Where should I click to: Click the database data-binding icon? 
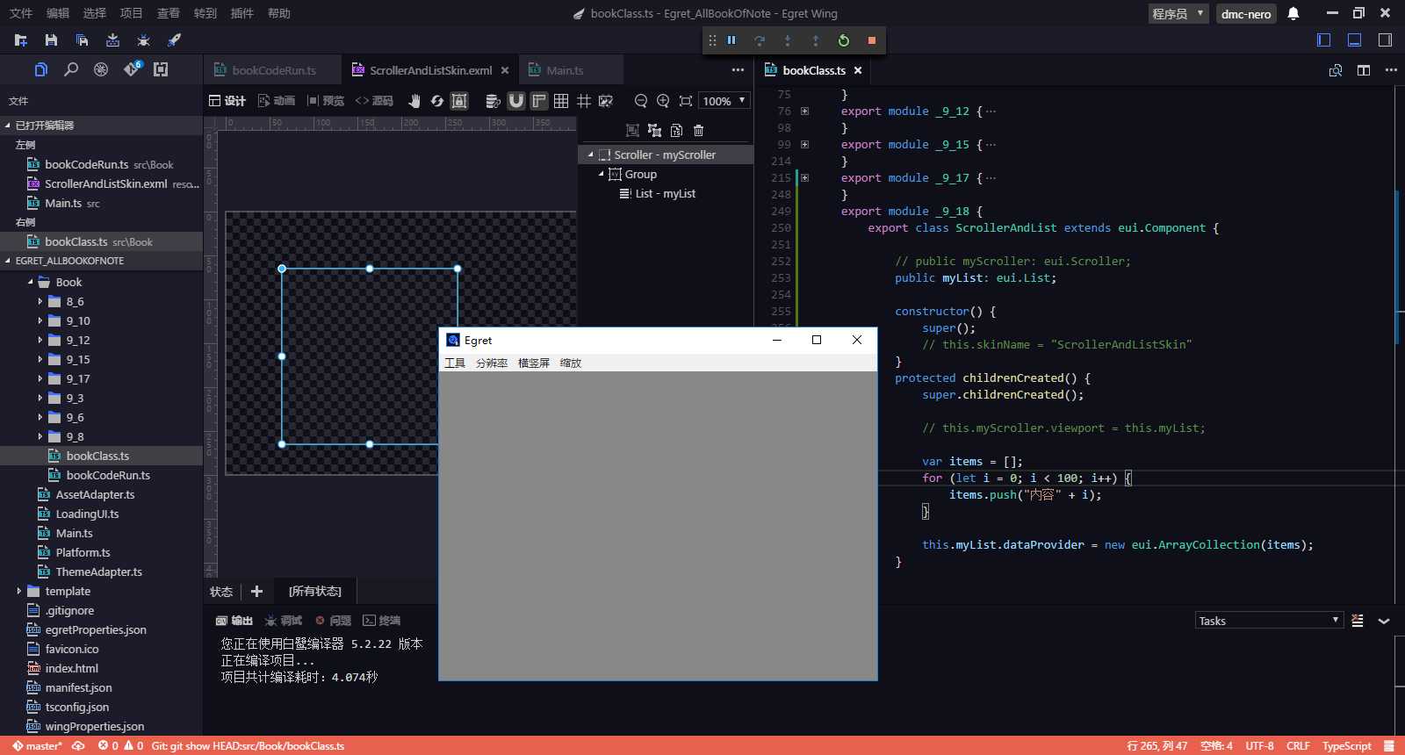pyautogui.click(x=494, y=101)
